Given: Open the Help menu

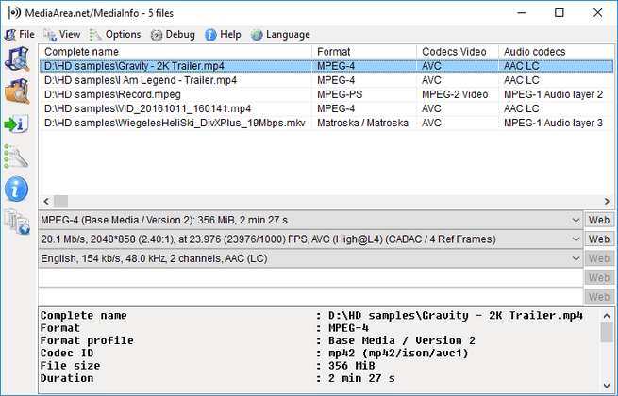Looking at the screenshot, I should pyautogui.click(x=223, y=35).
